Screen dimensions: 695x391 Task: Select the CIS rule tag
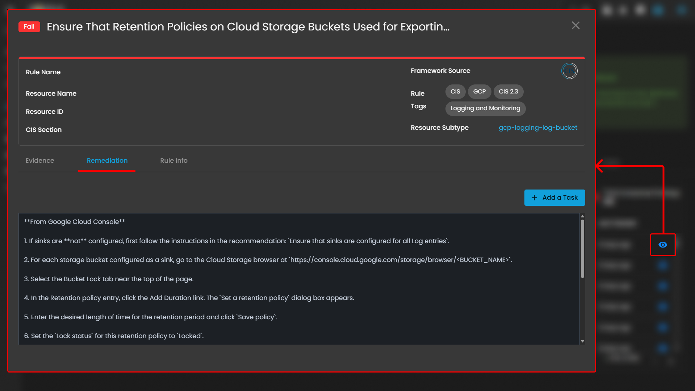(455, 92)
